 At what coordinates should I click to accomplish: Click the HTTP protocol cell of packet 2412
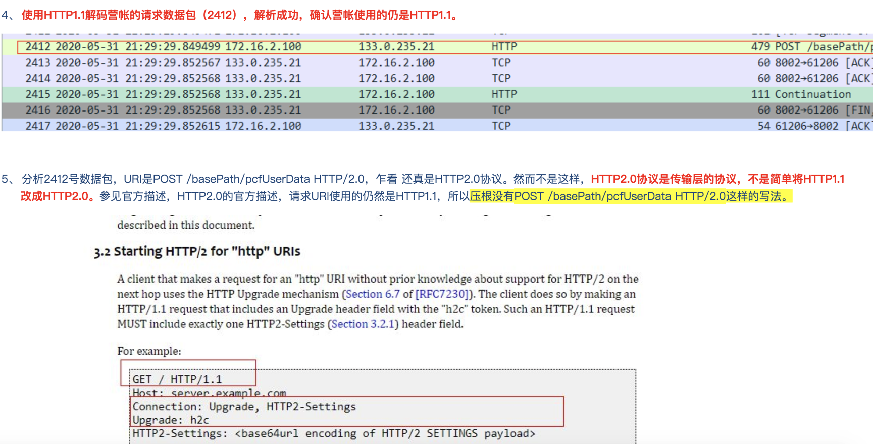tap(504, 47)
